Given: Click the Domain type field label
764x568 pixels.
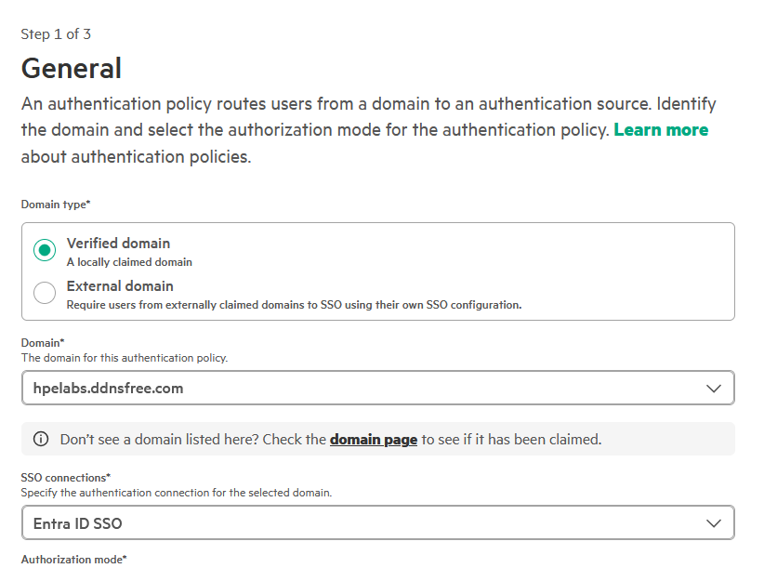Looking at the screenshot, I should (56, 204).
